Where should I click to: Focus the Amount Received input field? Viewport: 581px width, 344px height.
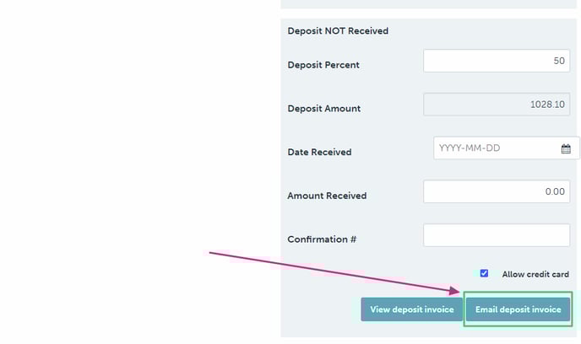click(496, 192)
